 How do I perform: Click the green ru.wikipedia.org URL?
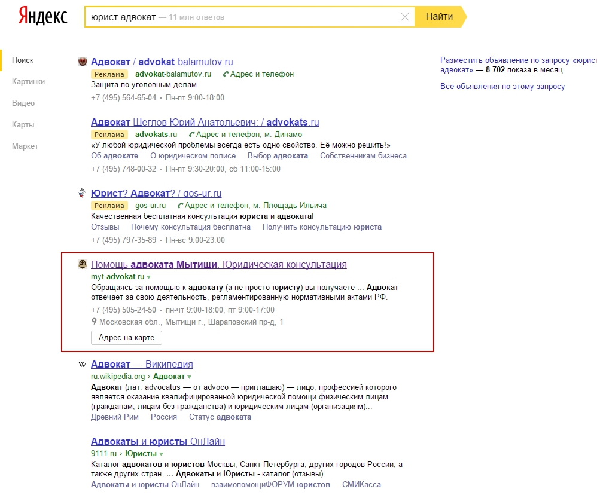coord(118,376)
